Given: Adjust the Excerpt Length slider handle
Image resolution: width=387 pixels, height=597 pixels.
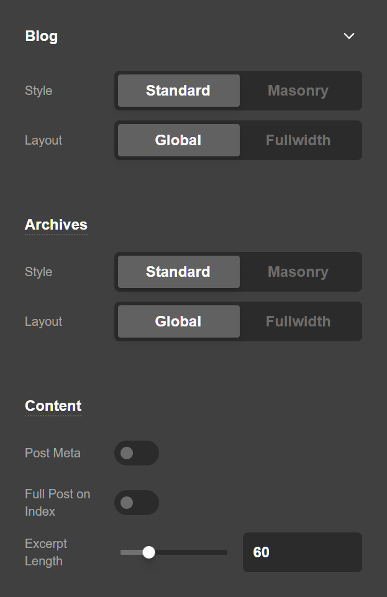Looking at the screenshot, I should [x=148, y=552].
